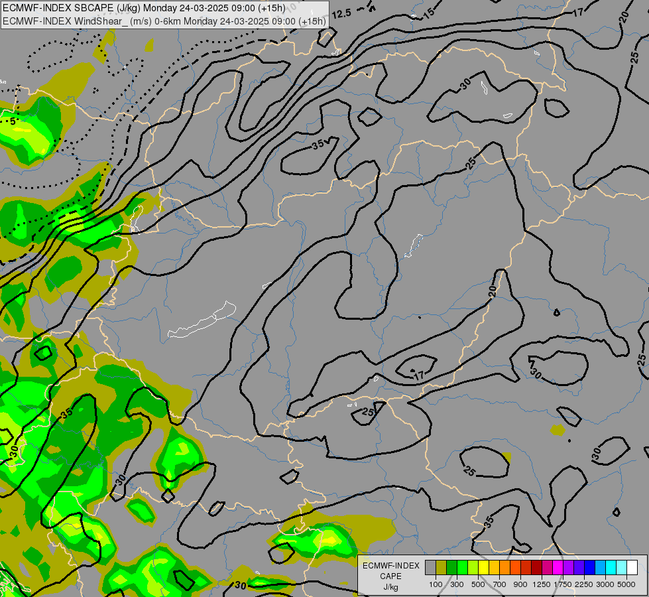Click the pure blue swatch right of 2250
Viewport: 649px width, 597px height.
point(590,567)
